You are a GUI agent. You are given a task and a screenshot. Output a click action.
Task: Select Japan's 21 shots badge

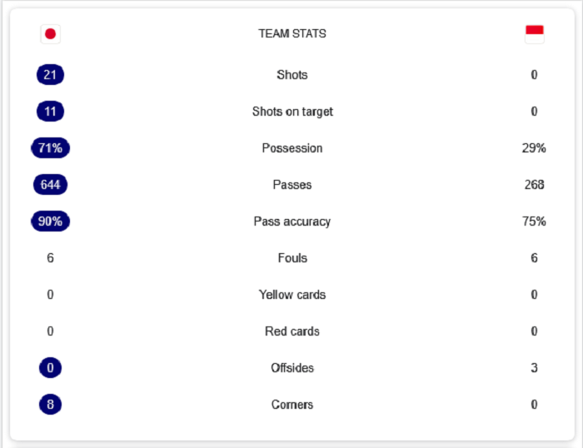click(50, 75)
